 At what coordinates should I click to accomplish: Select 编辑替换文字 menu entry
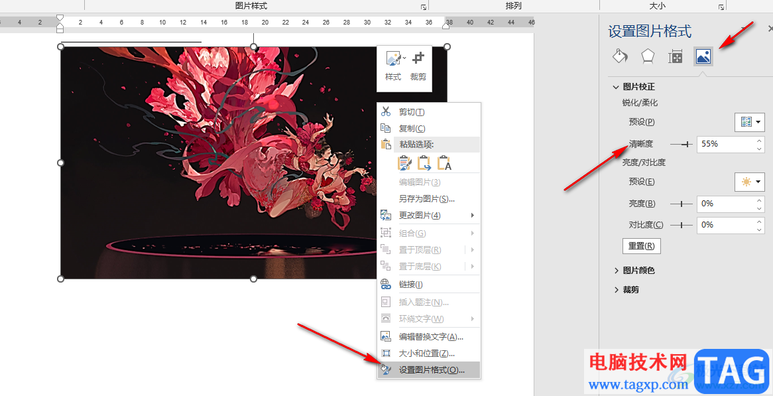click(428, 337)
